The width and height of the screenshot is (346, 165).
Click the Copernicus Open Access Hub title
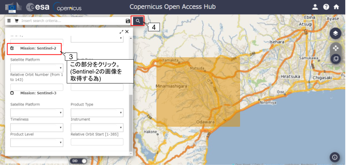pyautogui.click(x=173, y=7)
